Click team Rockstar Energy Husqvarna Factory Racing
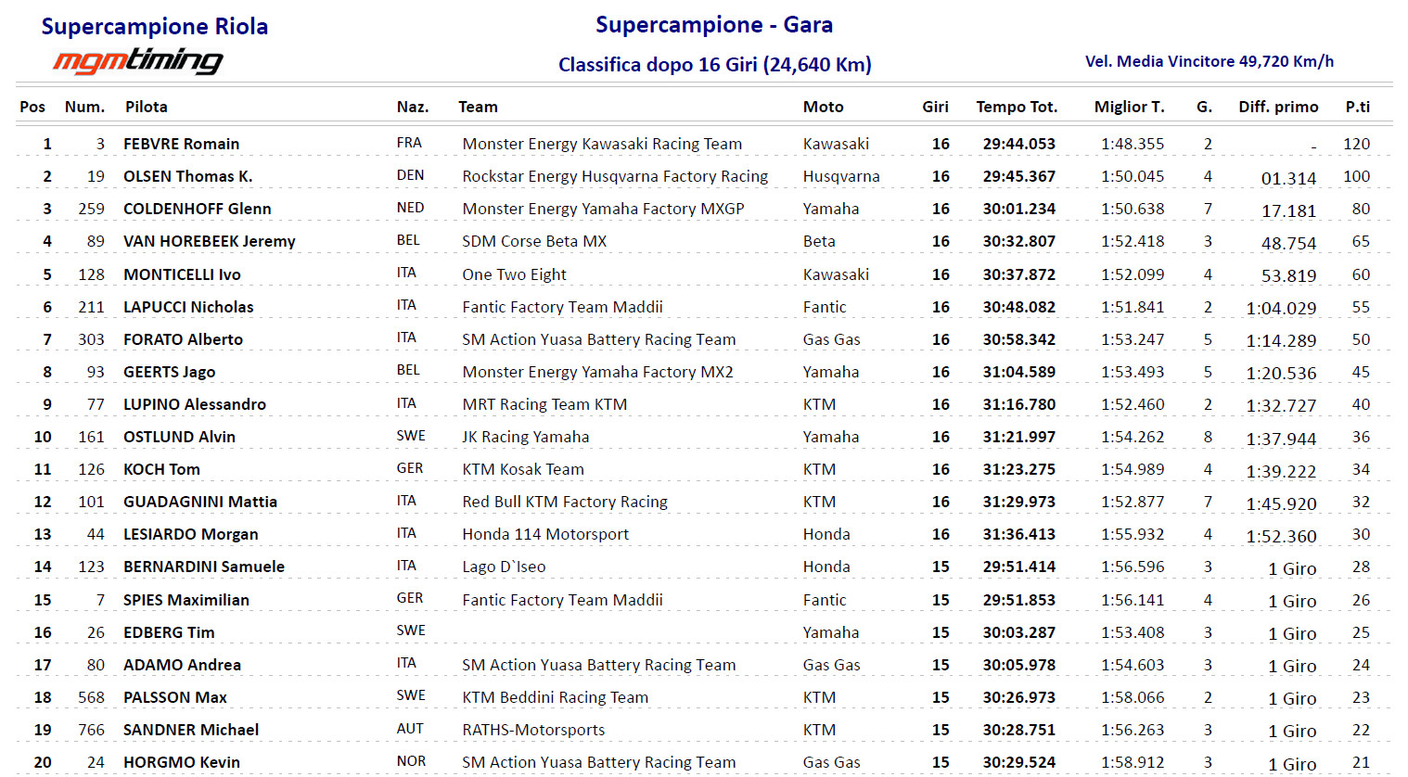1408x777 pixels. coord(615,176)
